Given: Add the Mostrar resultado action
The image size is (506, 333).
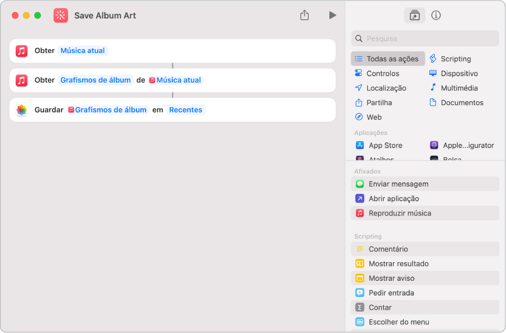Looking at the screenshot, I should pyautogui.click(x=425, y=263).
